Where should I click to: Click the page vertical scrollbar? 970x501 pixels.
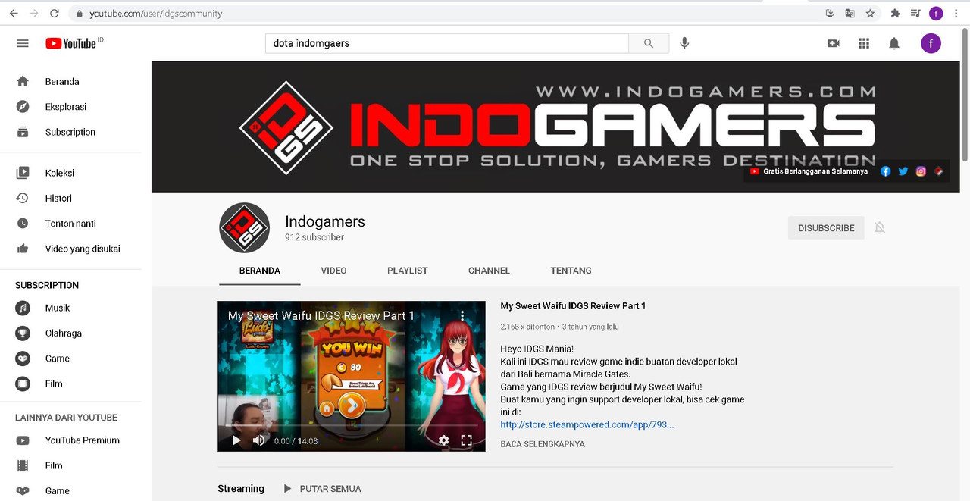(x=965, y=95)
